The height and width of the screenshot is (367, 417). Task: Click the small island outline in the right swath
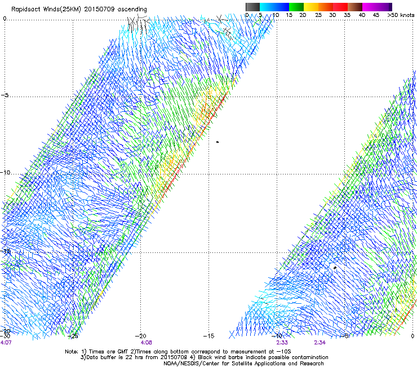[335, 268]
